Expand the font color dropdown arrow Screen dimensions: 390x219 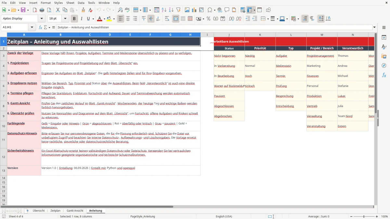tap(104, 19)
